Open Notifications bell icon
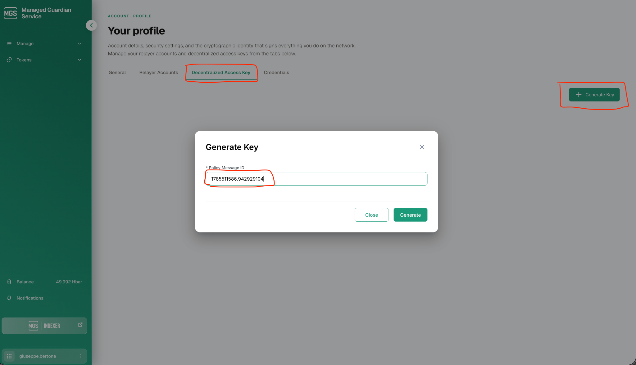 click(x=9, y=298)
